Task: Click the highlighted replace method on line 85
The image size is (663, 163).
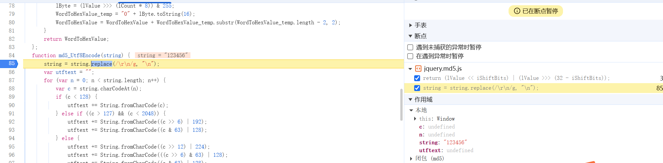Action: click(102, 64)
